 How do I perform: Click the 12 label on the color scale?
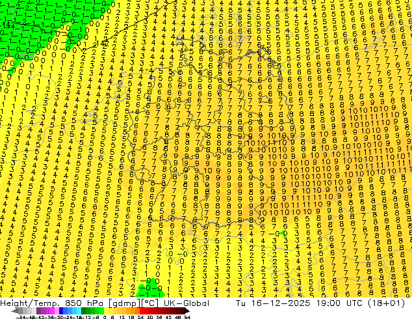122,317
